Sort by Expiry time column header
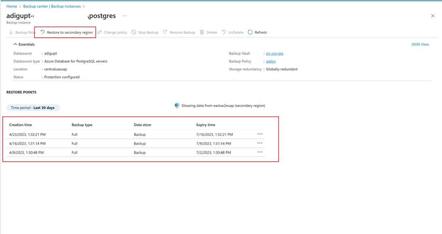This screenshot has height=234, width=442. [206, 125]
